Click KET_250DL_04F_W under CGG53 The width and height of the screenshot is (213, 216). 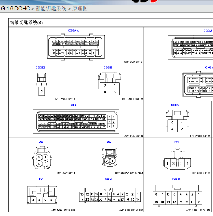pyautogui.click(x=133, y=99)
